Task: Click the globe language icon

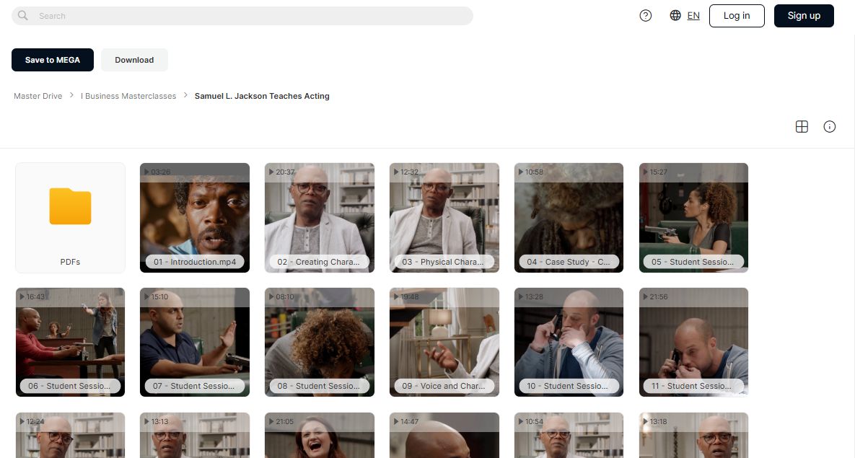Action: (675, 16)
